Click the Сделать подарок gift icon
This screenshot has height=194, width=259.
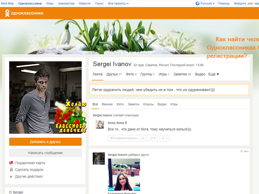point(11,170)
